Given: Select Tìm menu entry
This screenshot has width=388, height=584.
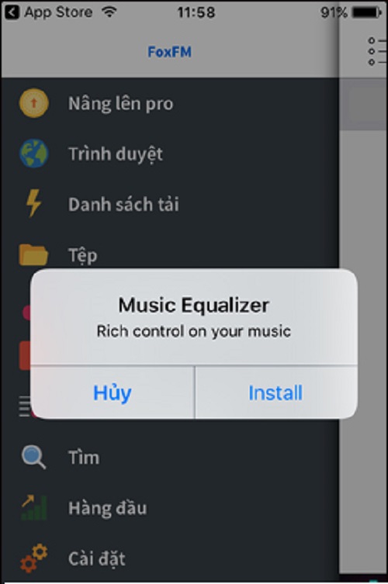Looking at the screenshot, I should (x=170, y=458).
